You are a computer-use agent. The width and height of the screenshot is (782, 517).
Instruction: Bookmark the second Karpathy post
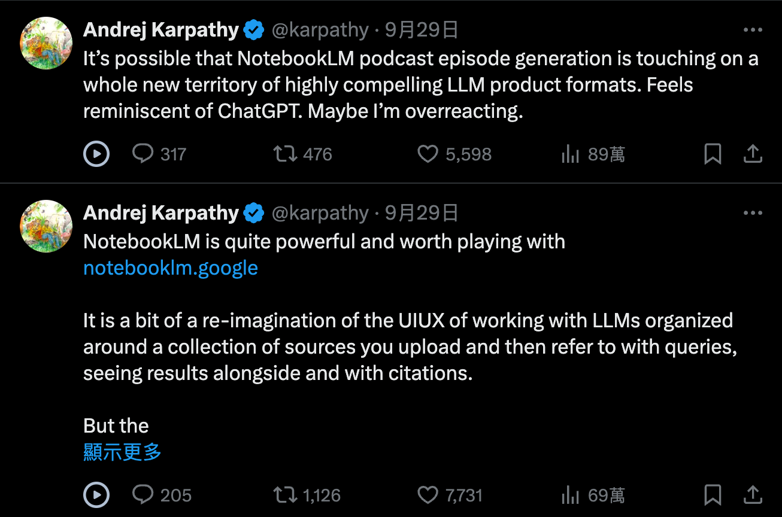(712, 495)
